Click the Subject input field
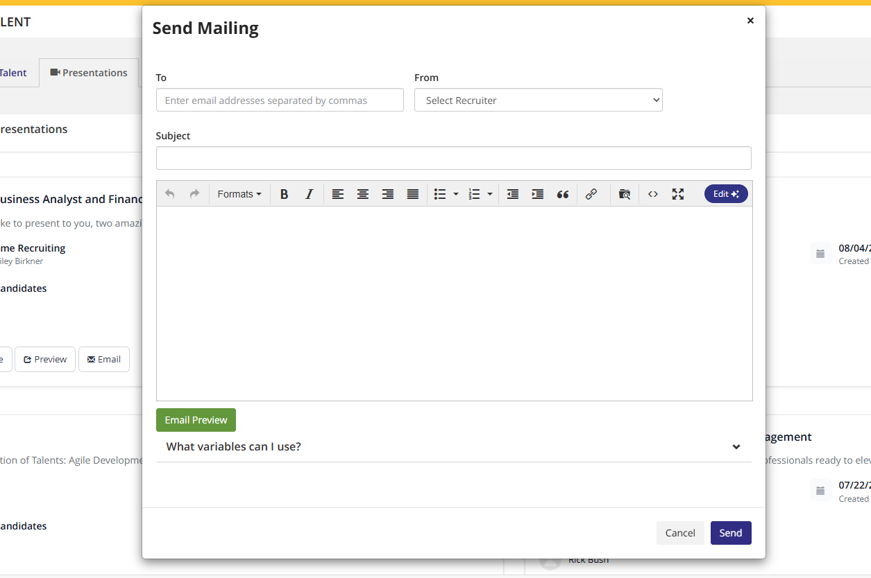 [x=453, y=158]
